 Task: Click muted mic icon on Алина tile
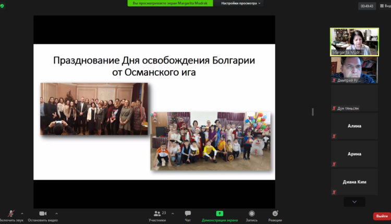tap(334, 136)
